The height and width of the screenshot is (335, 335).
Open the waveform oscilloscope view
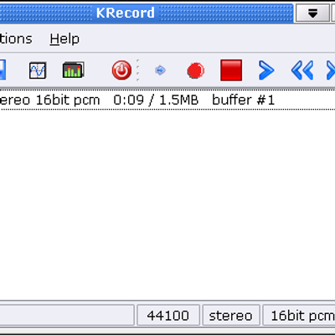(38, 70)
